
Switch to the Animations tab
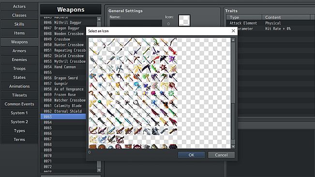[x=19, y=86]
